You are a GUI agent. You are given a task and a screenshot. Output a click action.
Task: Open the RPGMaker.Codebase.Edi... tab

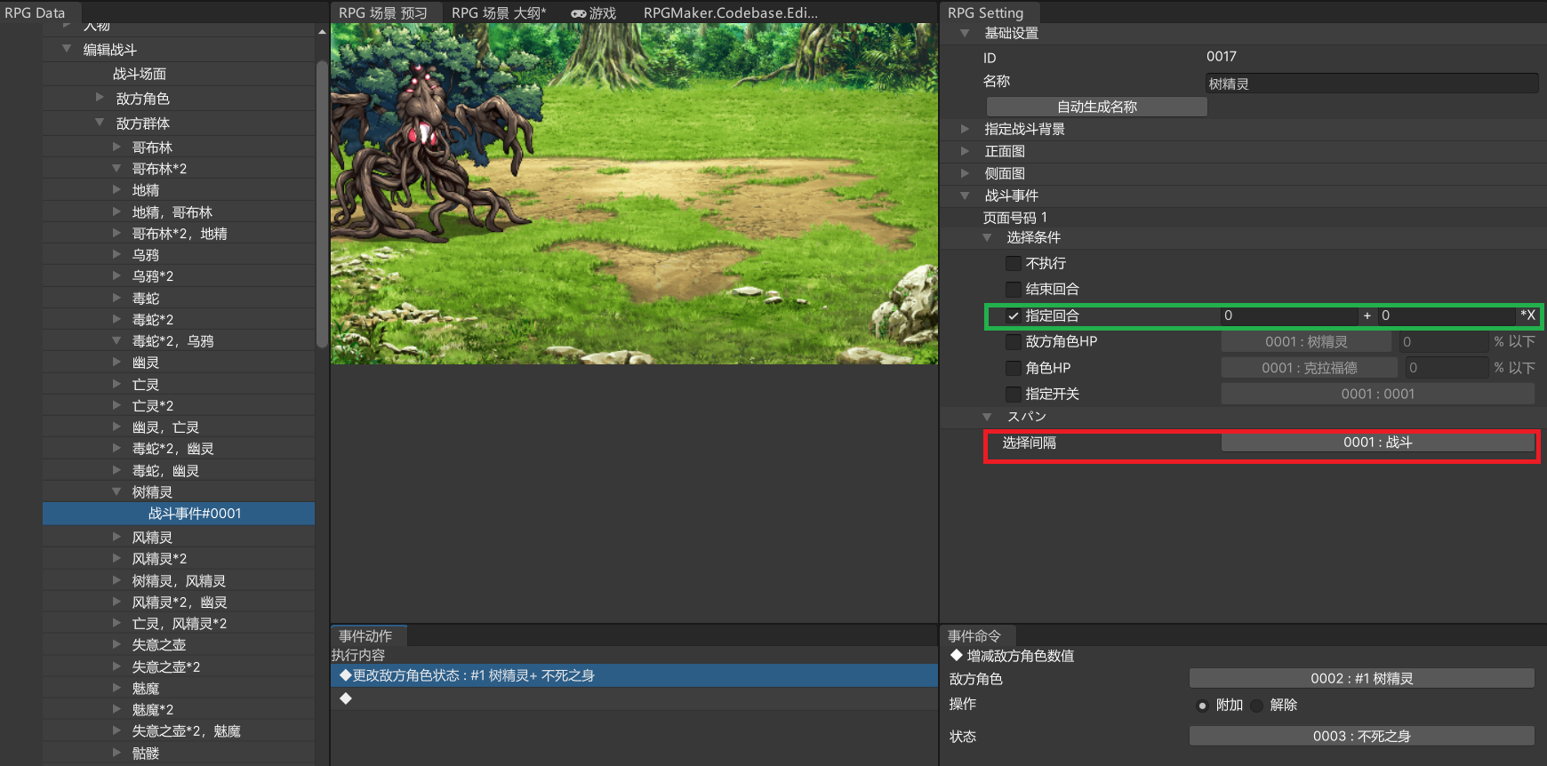pos(730,12)
